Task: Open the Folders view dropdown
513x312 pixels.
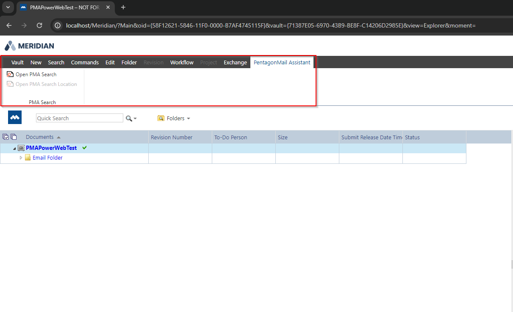Action: coord(174,119)
